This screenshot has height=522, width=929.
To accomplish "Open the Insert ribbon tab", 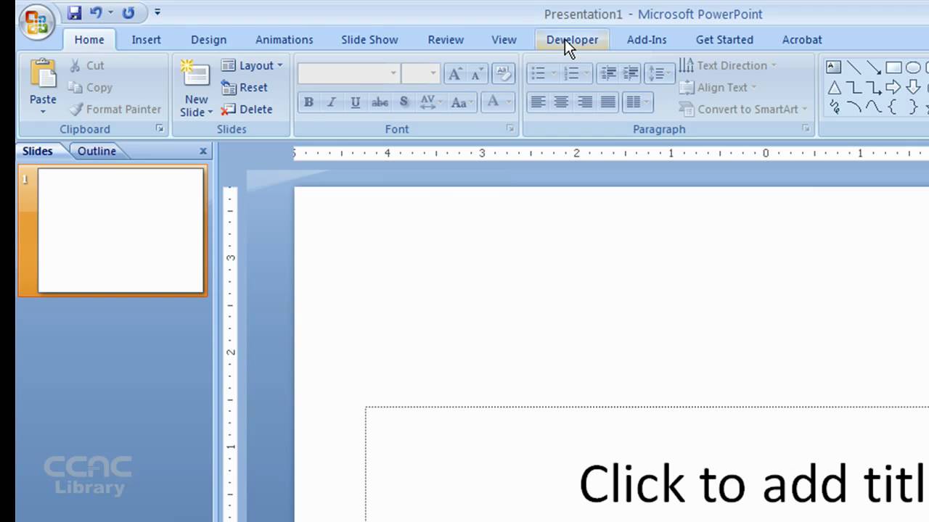I will coord(146,40).
